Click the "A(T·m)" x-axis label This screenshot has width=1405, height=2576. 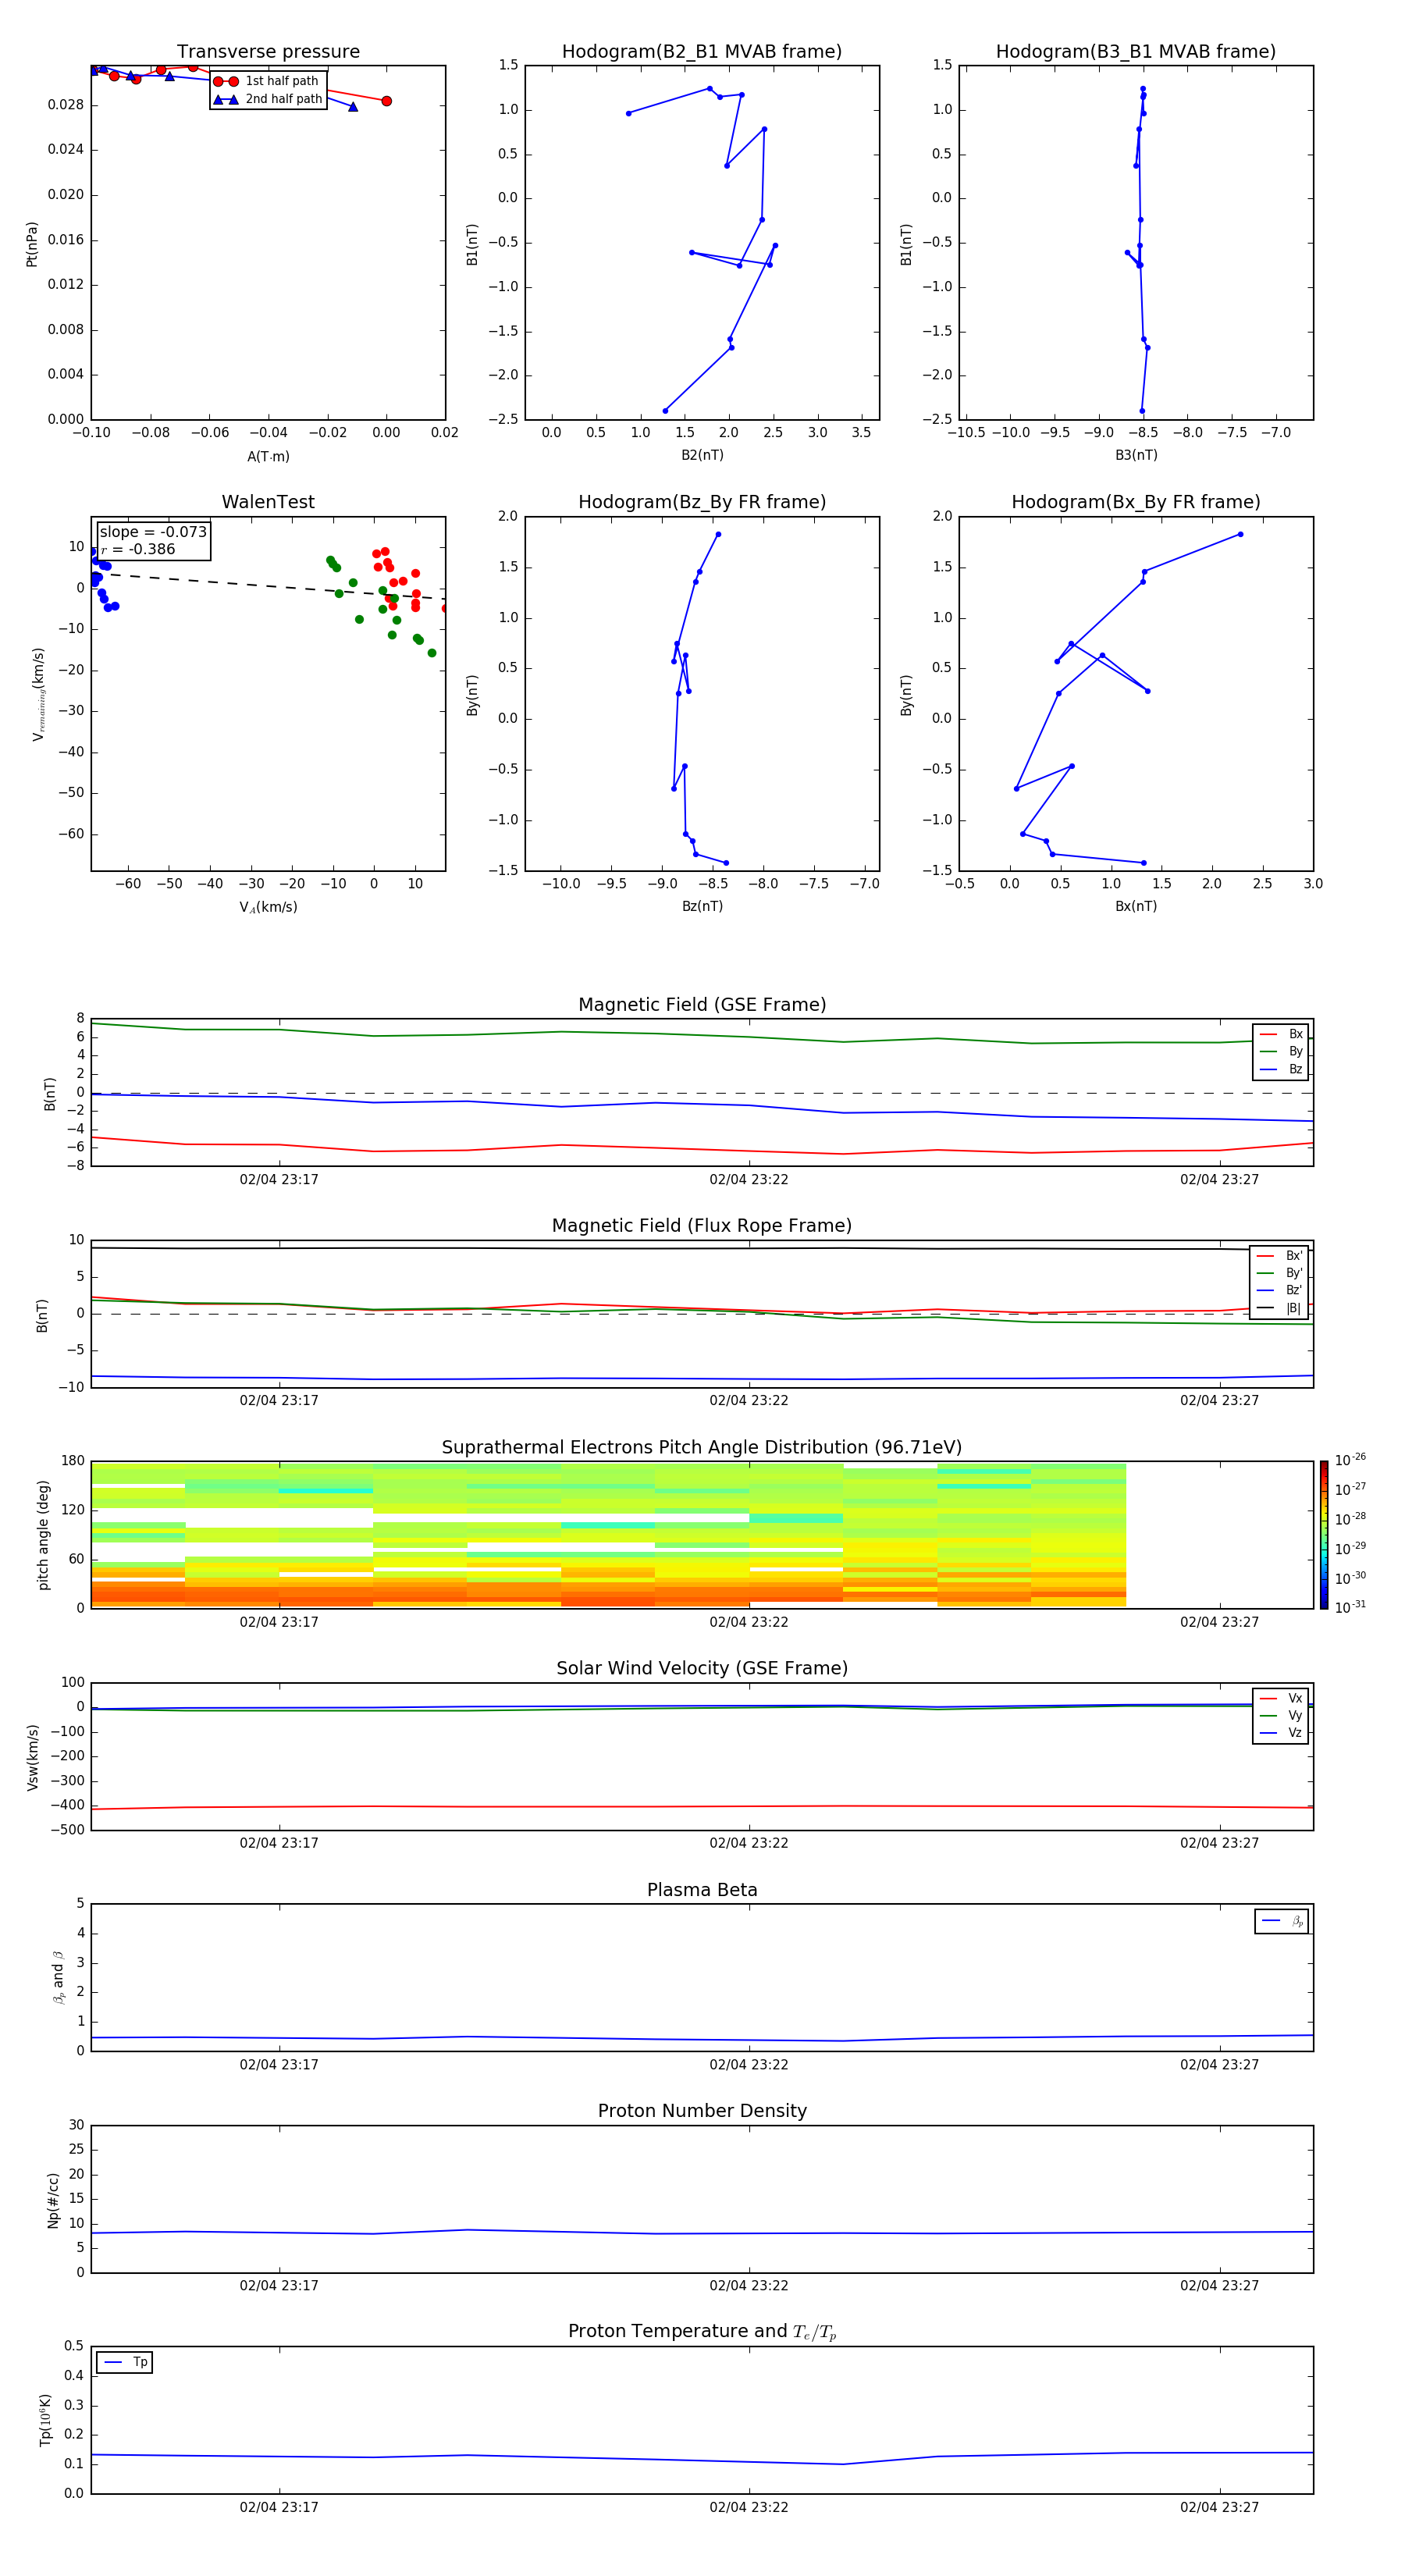pyautogui.click(x=268, y=457)
